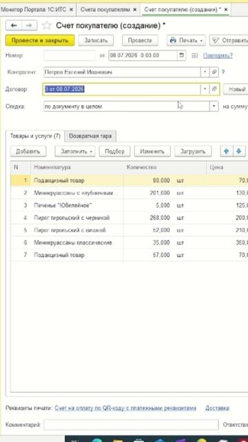The height and width of the screenshot is (442, 248).
Task: Click the Добавить button
Action: pos(28,151)
